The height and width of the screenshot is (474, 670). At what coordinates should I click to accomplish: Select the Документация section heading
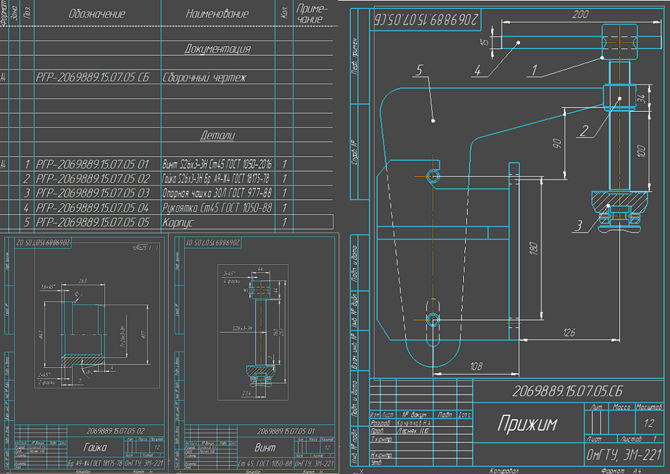[x=217, y=49]
